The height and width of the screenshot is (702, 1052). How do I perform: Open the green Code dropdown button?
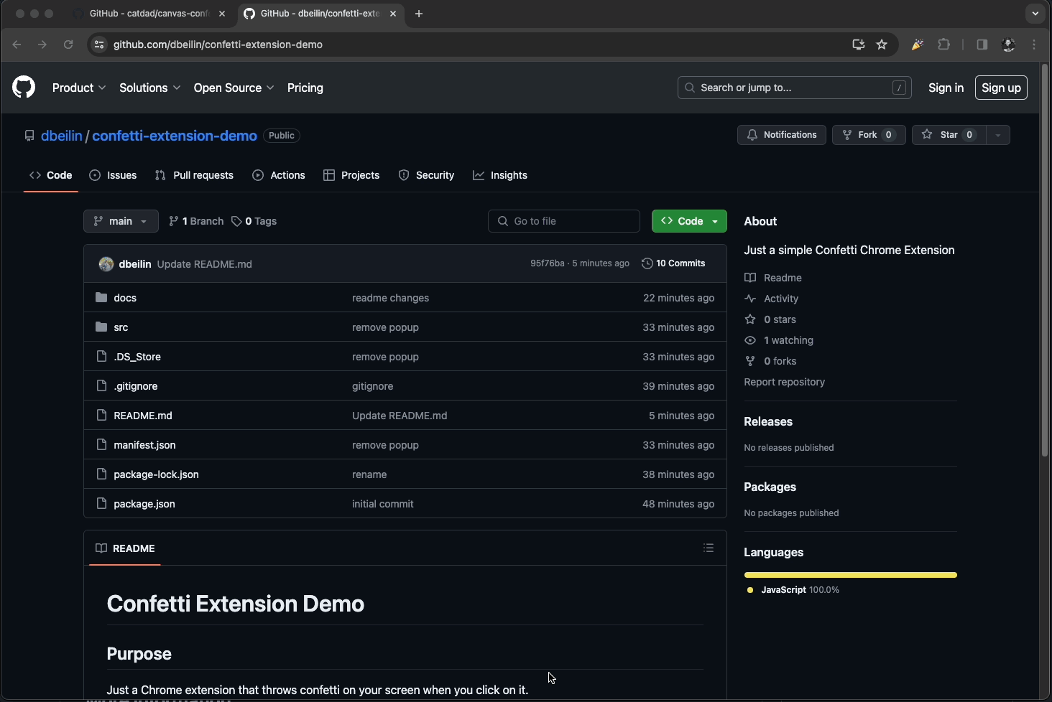pyautogui.click(x=689, y=221)
